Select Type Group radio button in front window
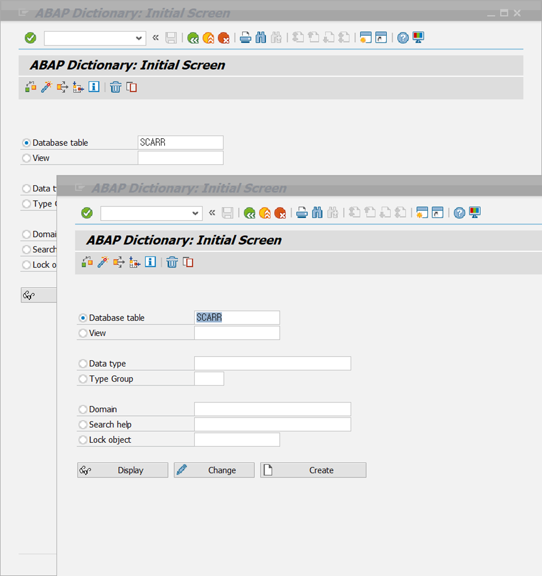Image resolution: width=542 pixels, height=576 pixels. [x=83, y=379]
